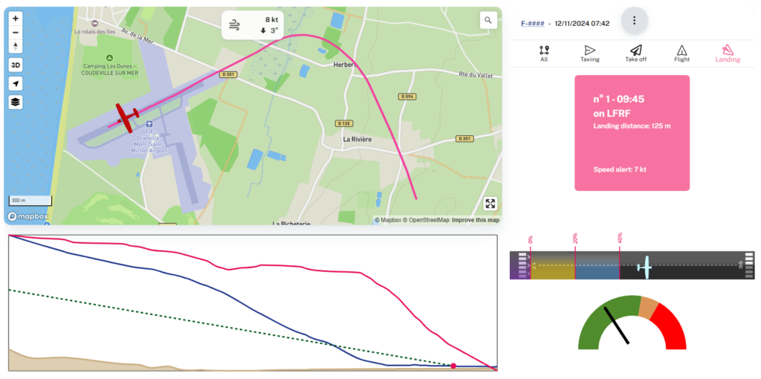This screenshot has height=379, width=761.
Task: Zoom in on the map
Action: 16,18
